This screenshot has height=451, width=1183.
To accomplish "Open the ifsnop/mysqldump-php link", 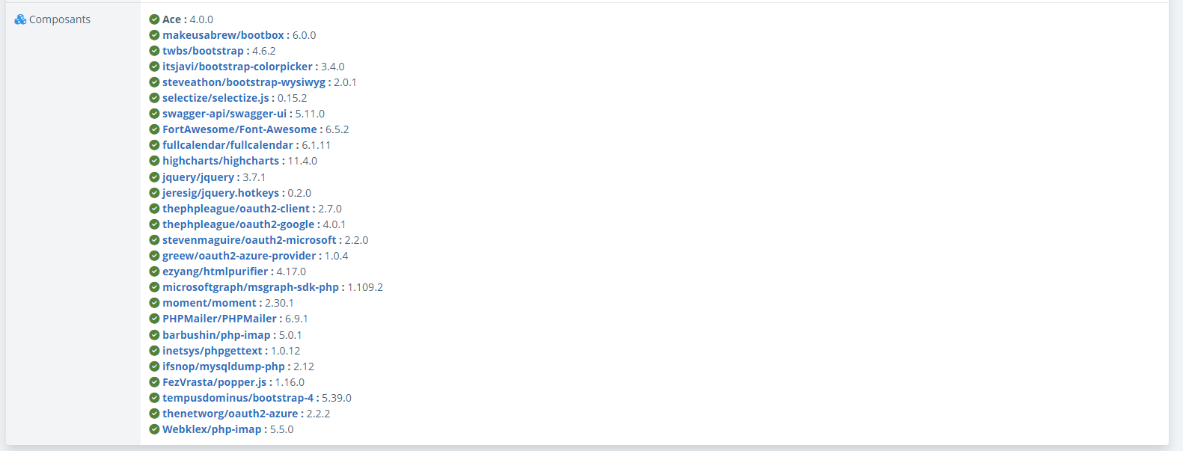I will [224, 366].
